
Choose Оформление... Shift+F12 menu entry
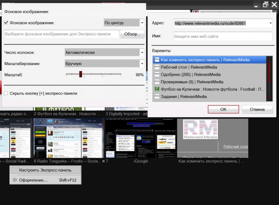(46, 180)
